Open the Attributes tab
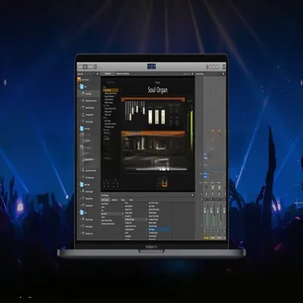Screen dimensions: 303x303 114,200
